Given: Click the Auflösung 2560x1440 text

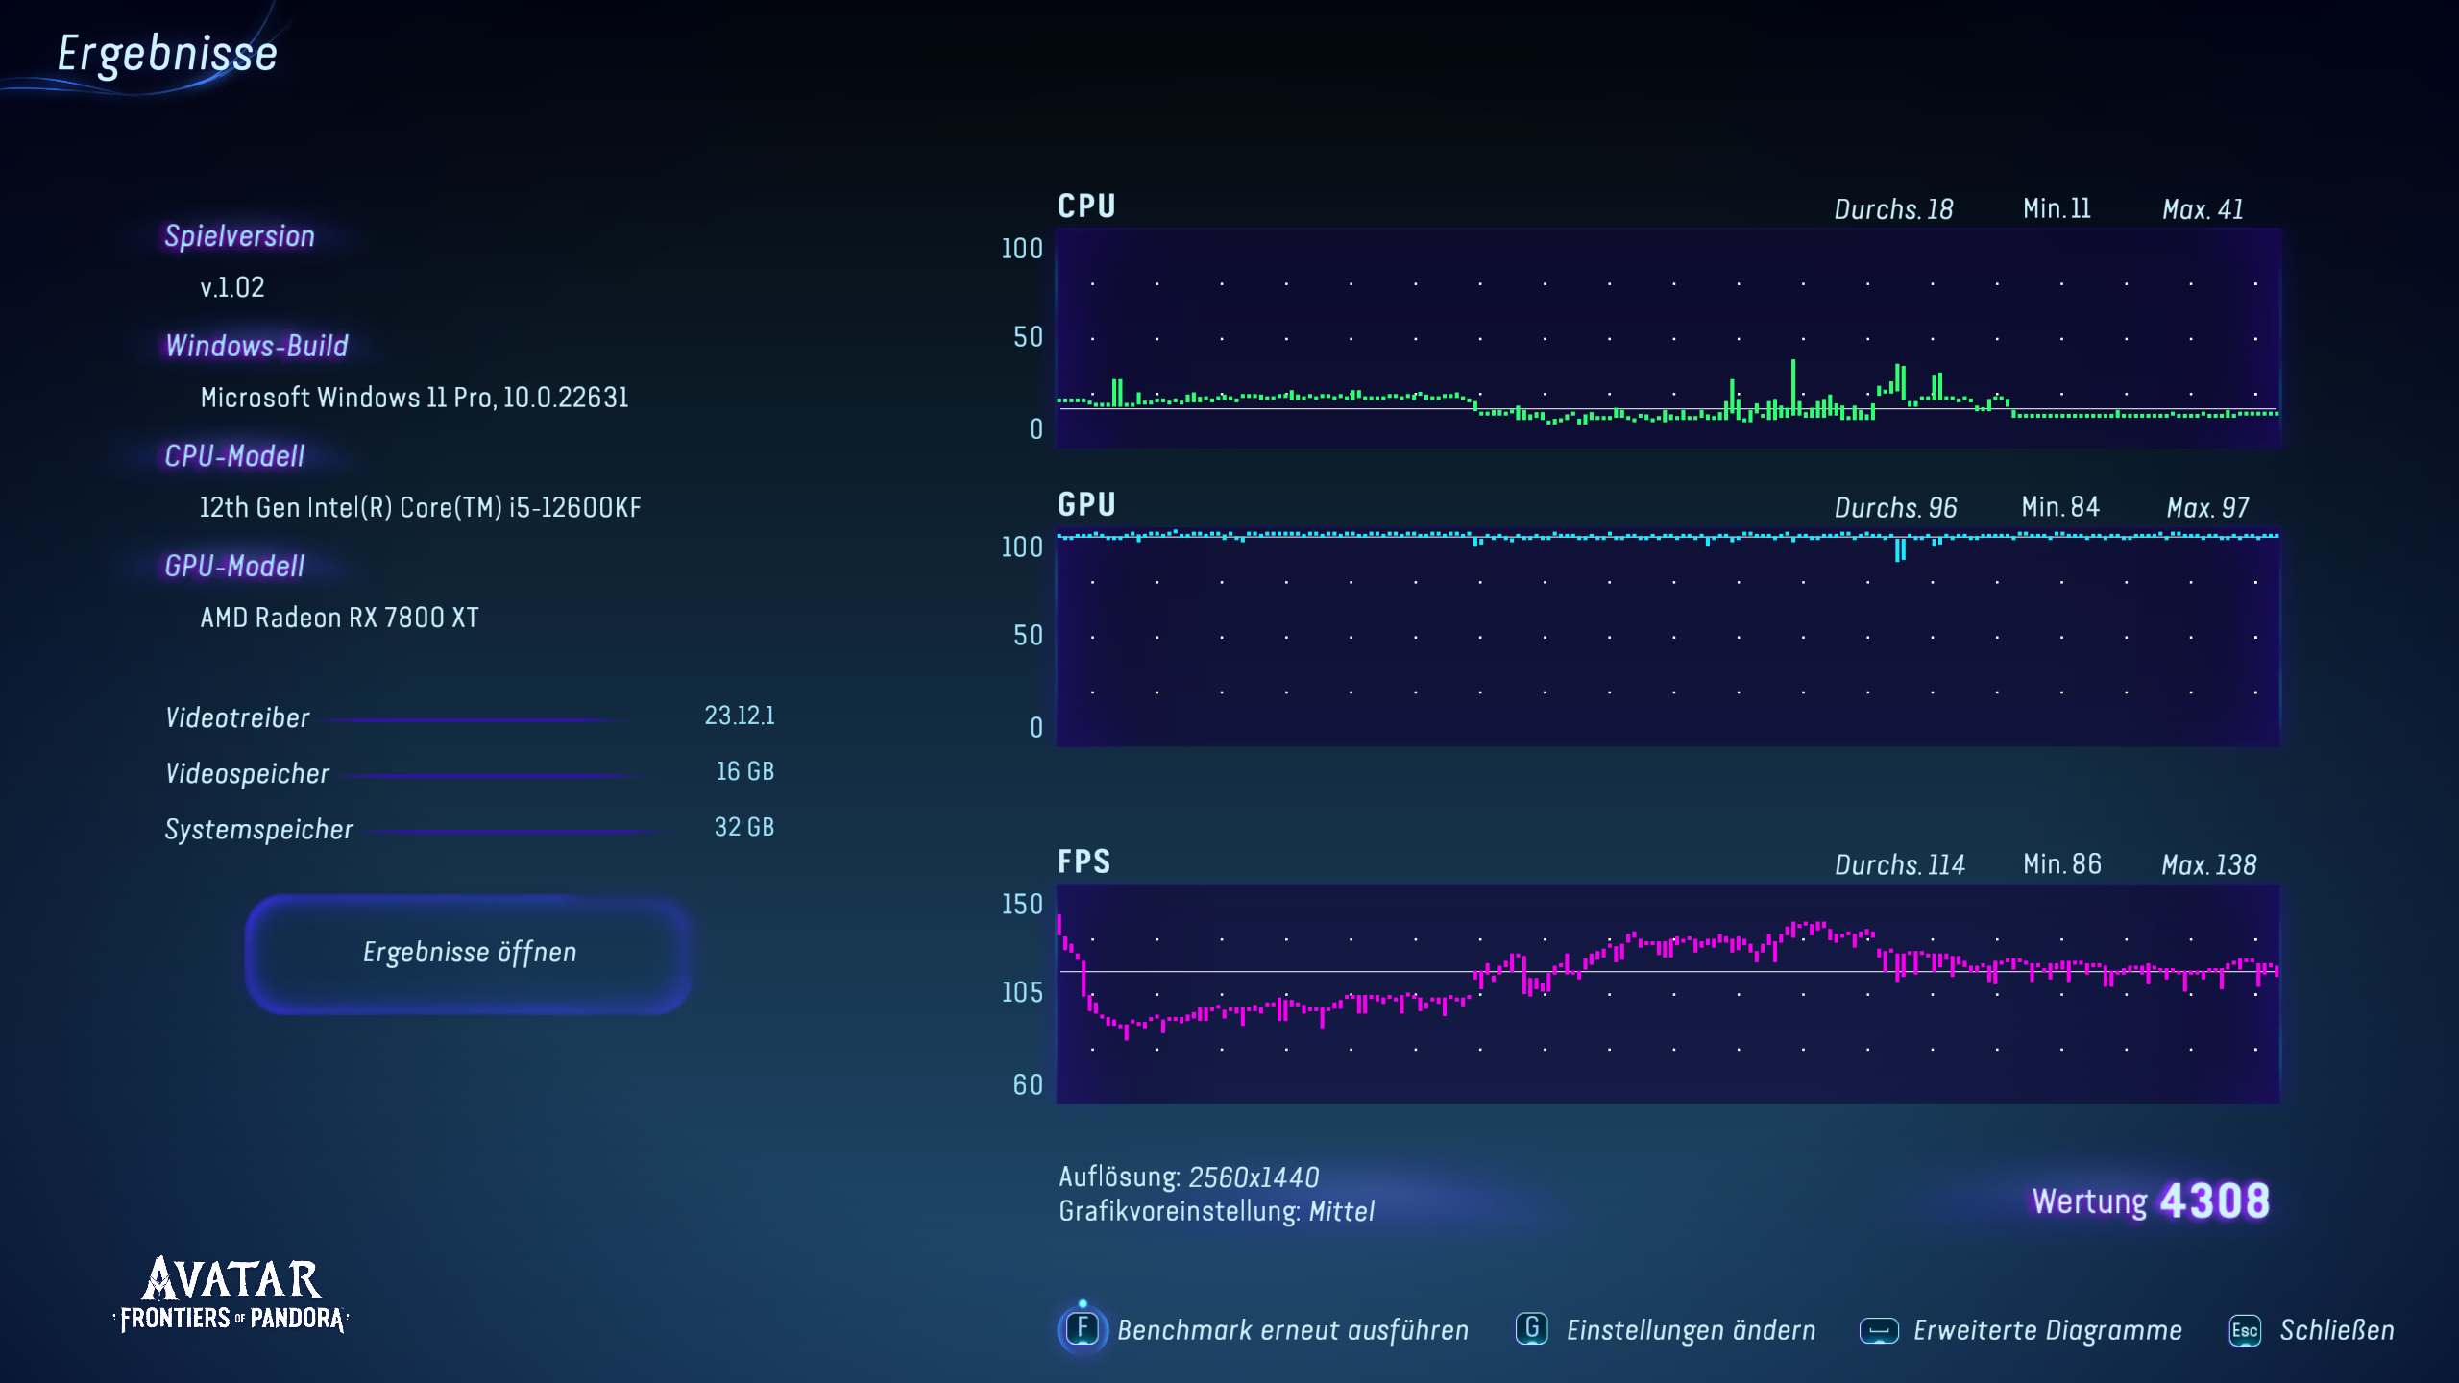Looking at the screenshot, I should coord(1188,1177).
